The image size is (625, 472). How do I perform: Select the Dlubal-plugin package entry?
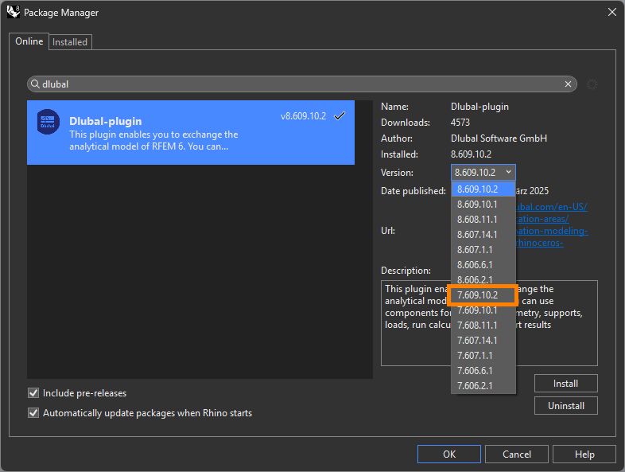coord(191,132)
